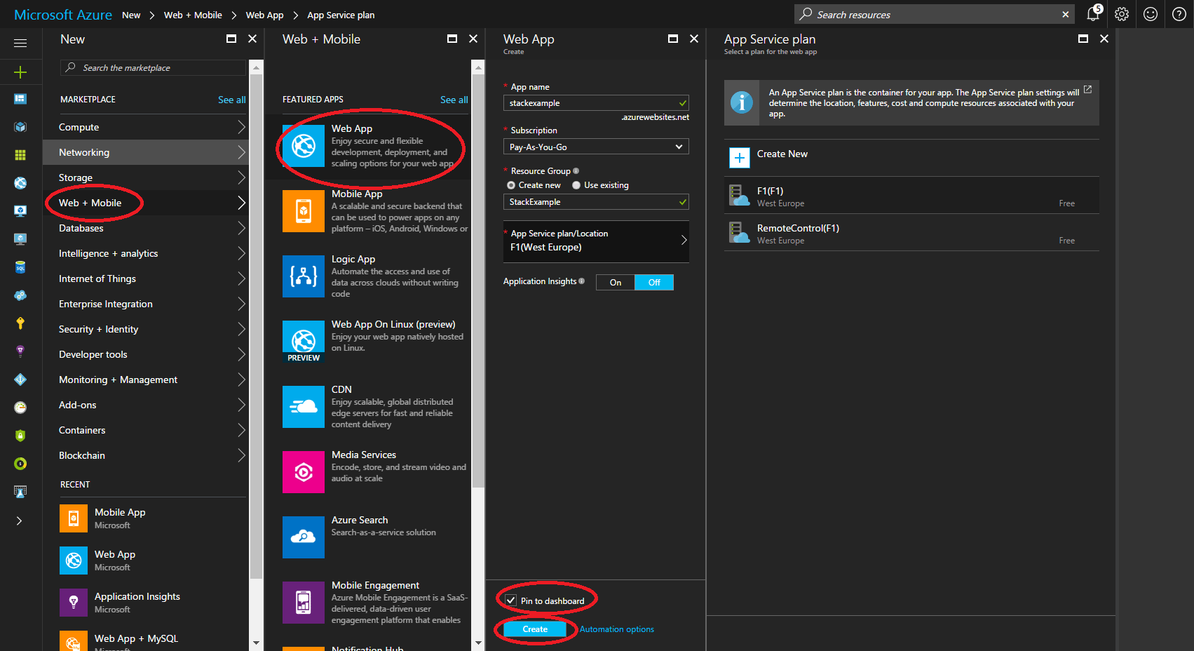Open portal settings gear icon
This screenshot has height=651, width=1194.
tap(1122, 14)
